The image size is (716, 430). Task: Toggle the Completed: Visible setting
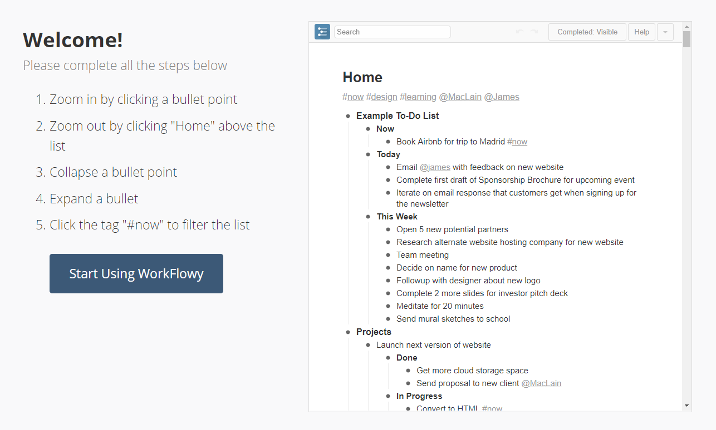(x=587, y=32)
